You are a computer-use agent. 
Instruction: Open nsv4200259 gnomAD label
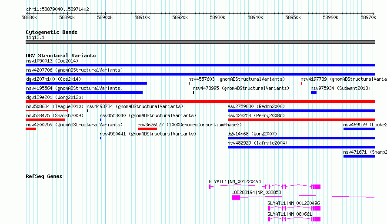click(74, 125)
